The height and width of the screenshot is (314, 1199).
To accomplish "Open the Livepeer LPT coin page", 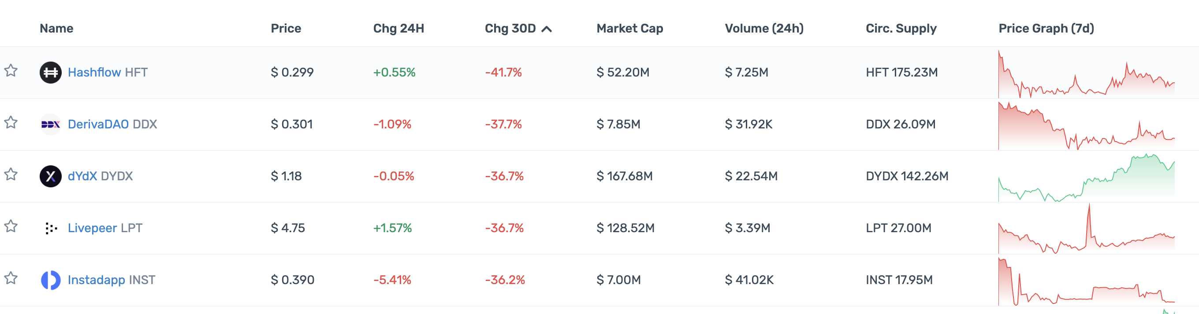I will (105, 228).
